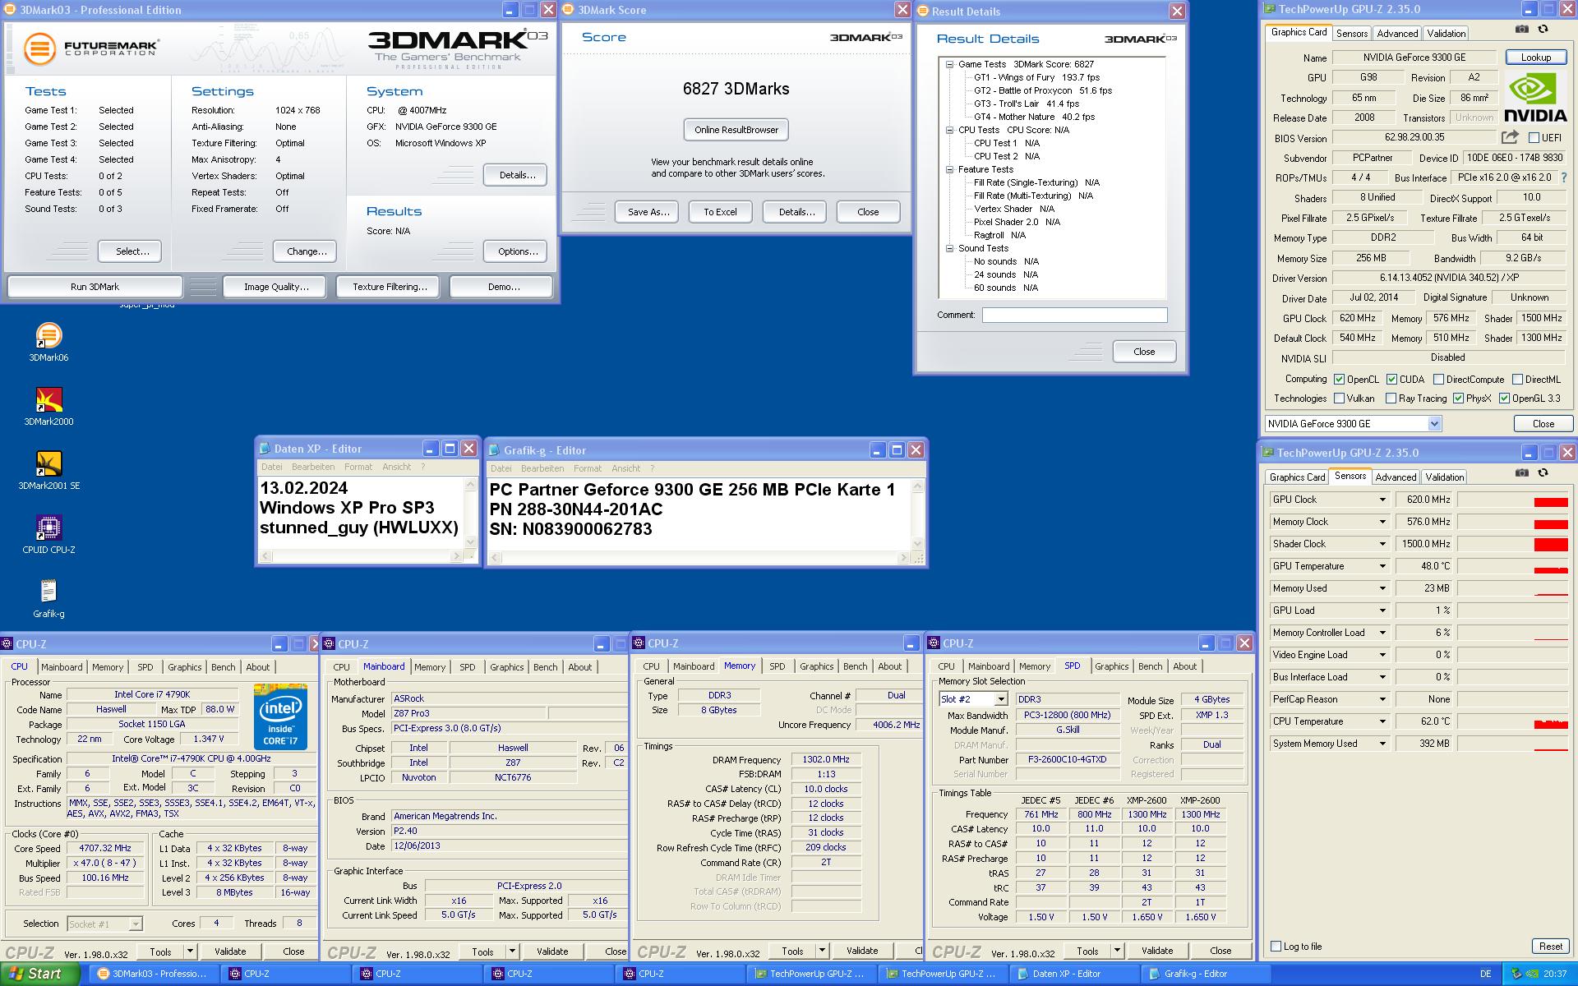Click the Result Details window title icon
Image resolution: width=1578 pixels, height=986 pixels.
(923, 12)
